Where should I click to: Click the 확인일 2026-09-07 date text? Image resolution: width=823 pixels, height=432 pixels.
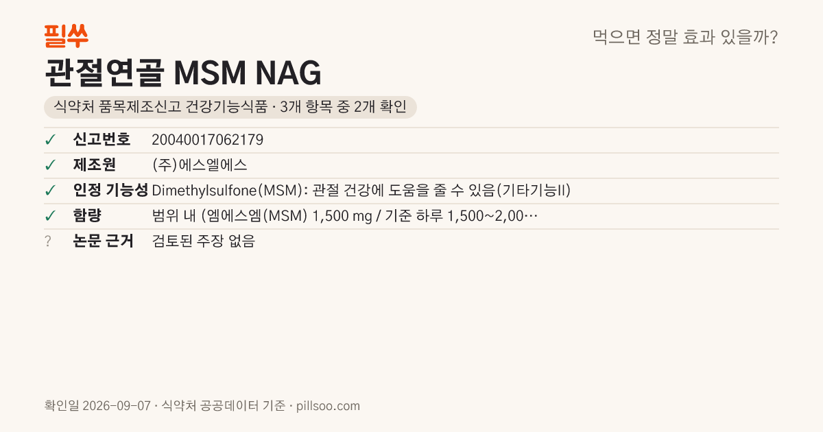[x=97, y=406]
